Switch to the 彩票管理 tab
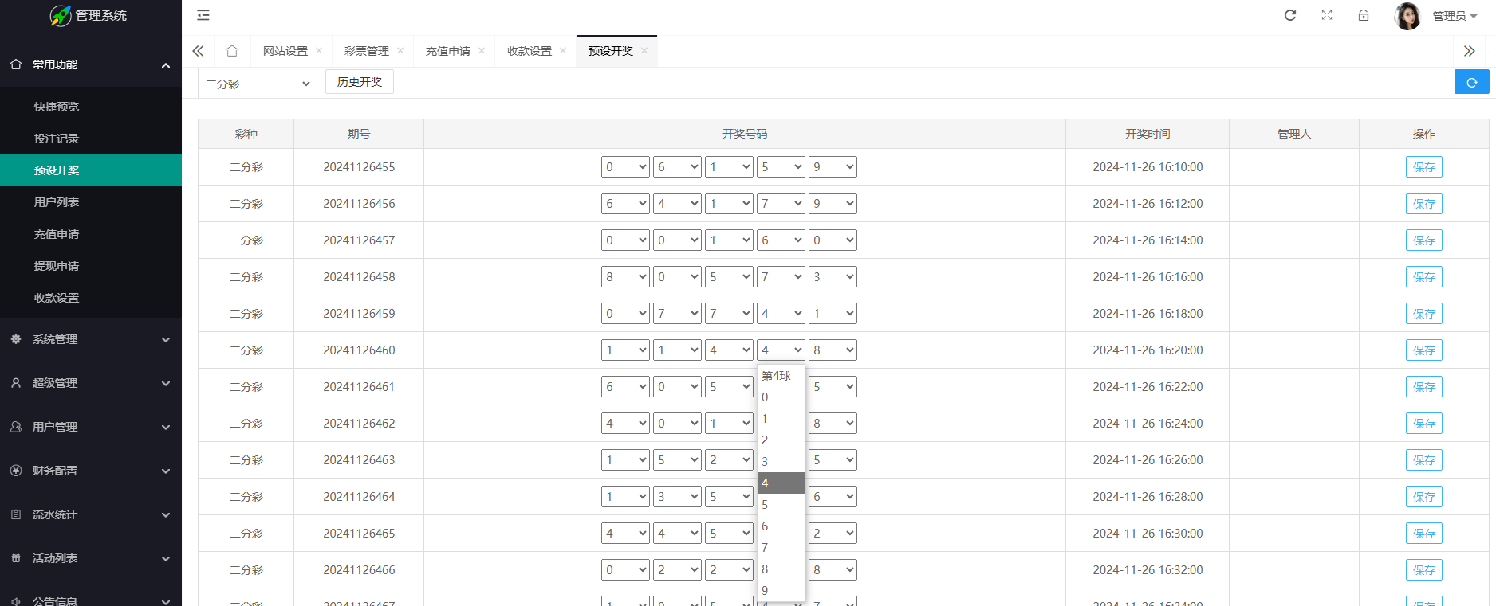 point(366,51)
